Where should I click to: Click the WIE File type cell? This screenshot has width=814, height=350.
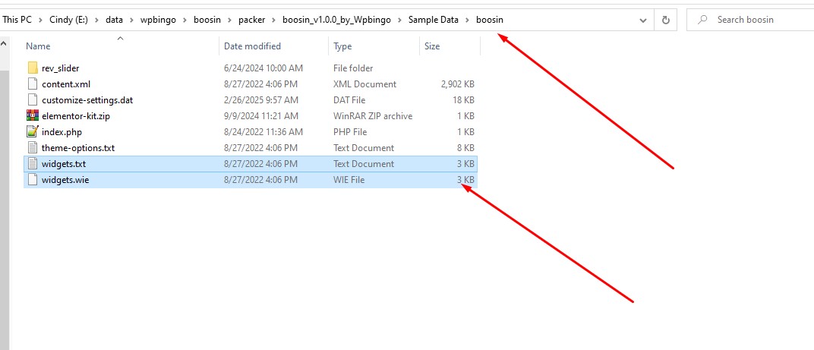(349, 180)
